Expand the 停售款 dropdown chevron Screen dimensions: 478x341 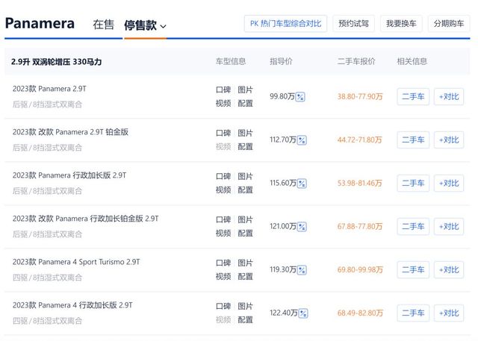point(163,26)
